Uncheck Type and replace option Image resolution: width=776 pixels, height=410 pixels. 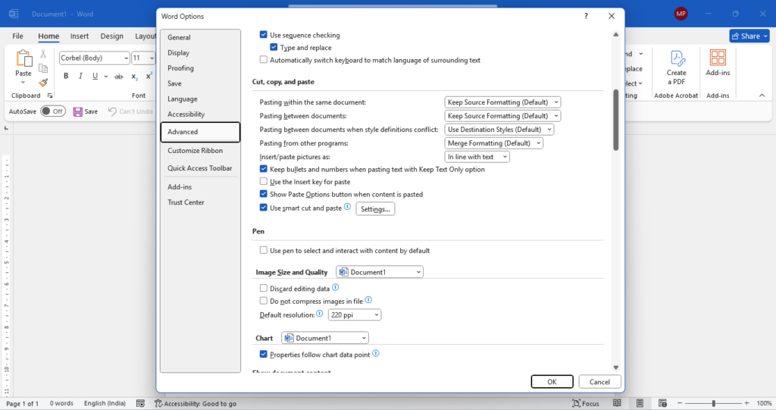pos(274,47)
